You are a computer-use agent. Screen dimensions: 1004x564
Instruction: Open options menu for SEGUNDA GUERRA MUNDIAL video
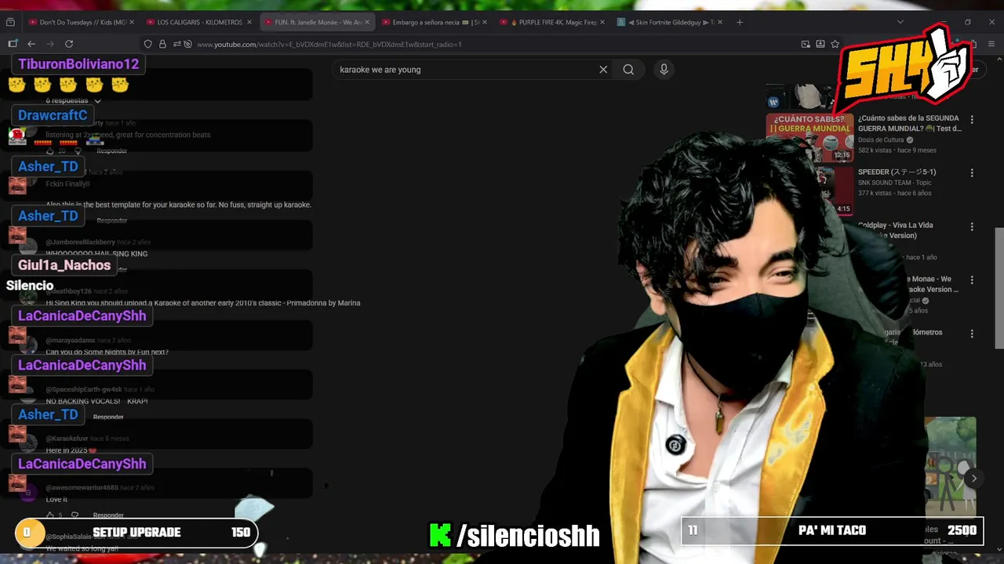coord(972,120)
